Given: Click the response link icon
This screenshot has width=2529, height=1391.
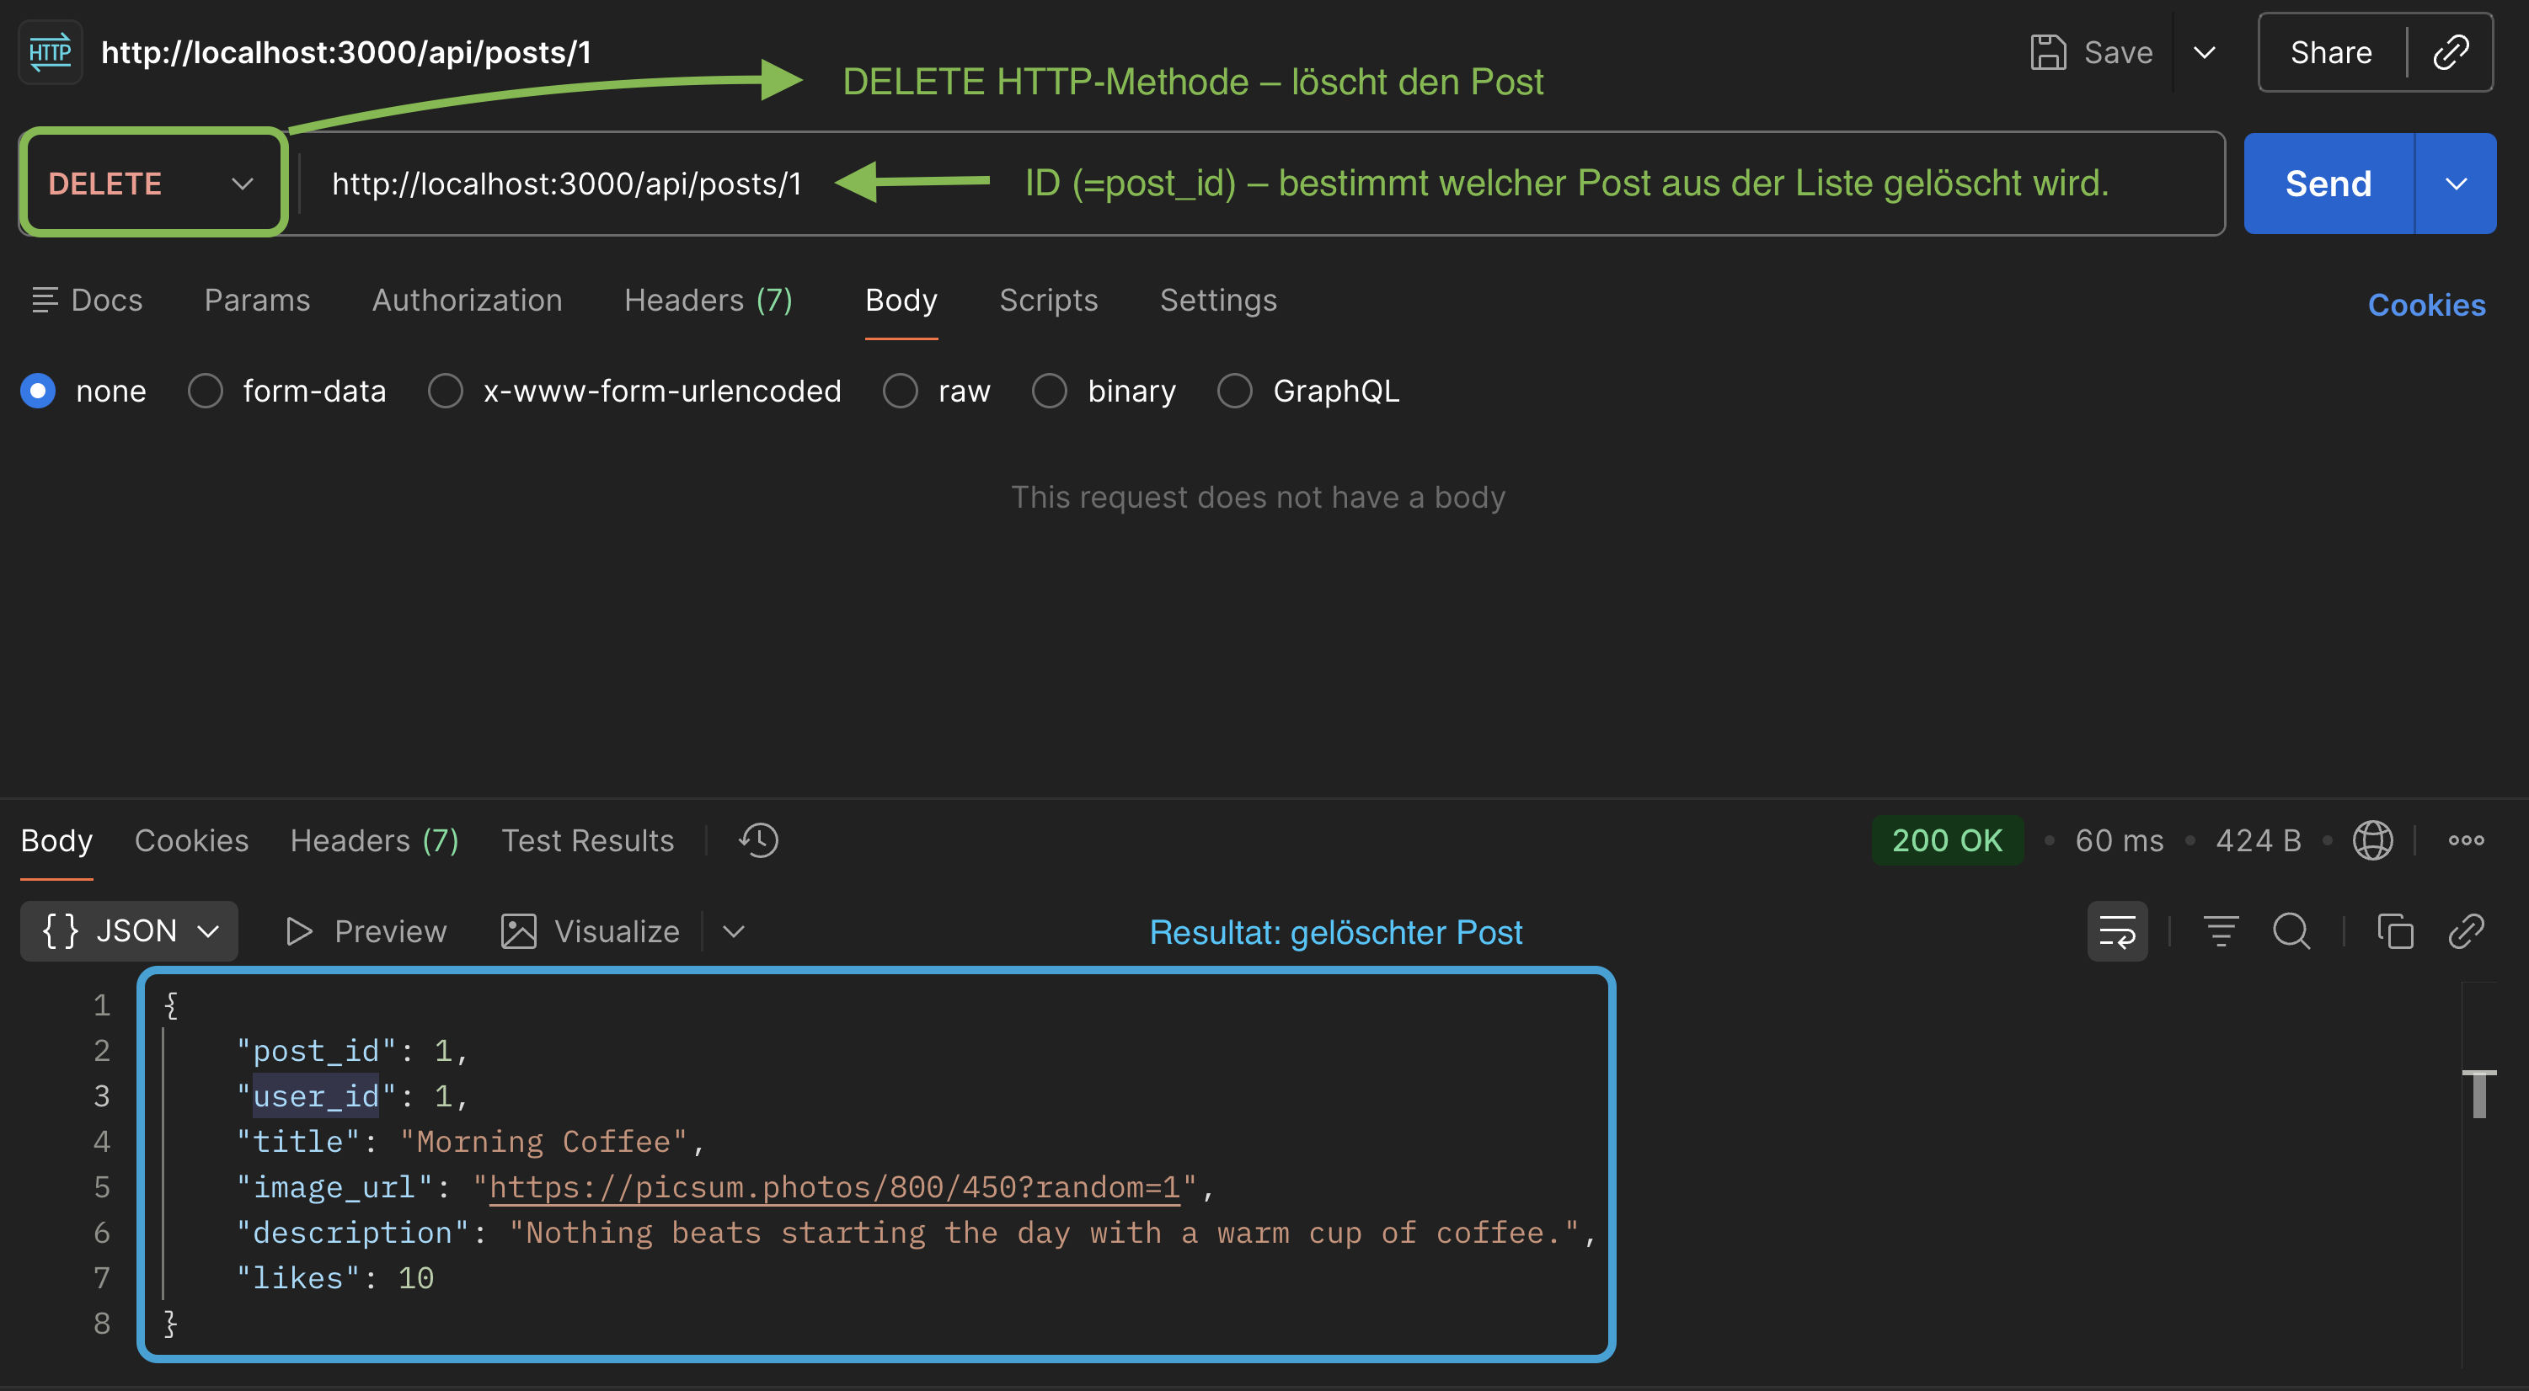Looking at the screenshot, I should click(2466, 931).
